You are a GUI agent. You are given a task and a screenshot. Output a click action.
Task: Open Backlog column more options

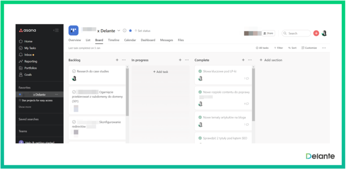coord(124,60)
